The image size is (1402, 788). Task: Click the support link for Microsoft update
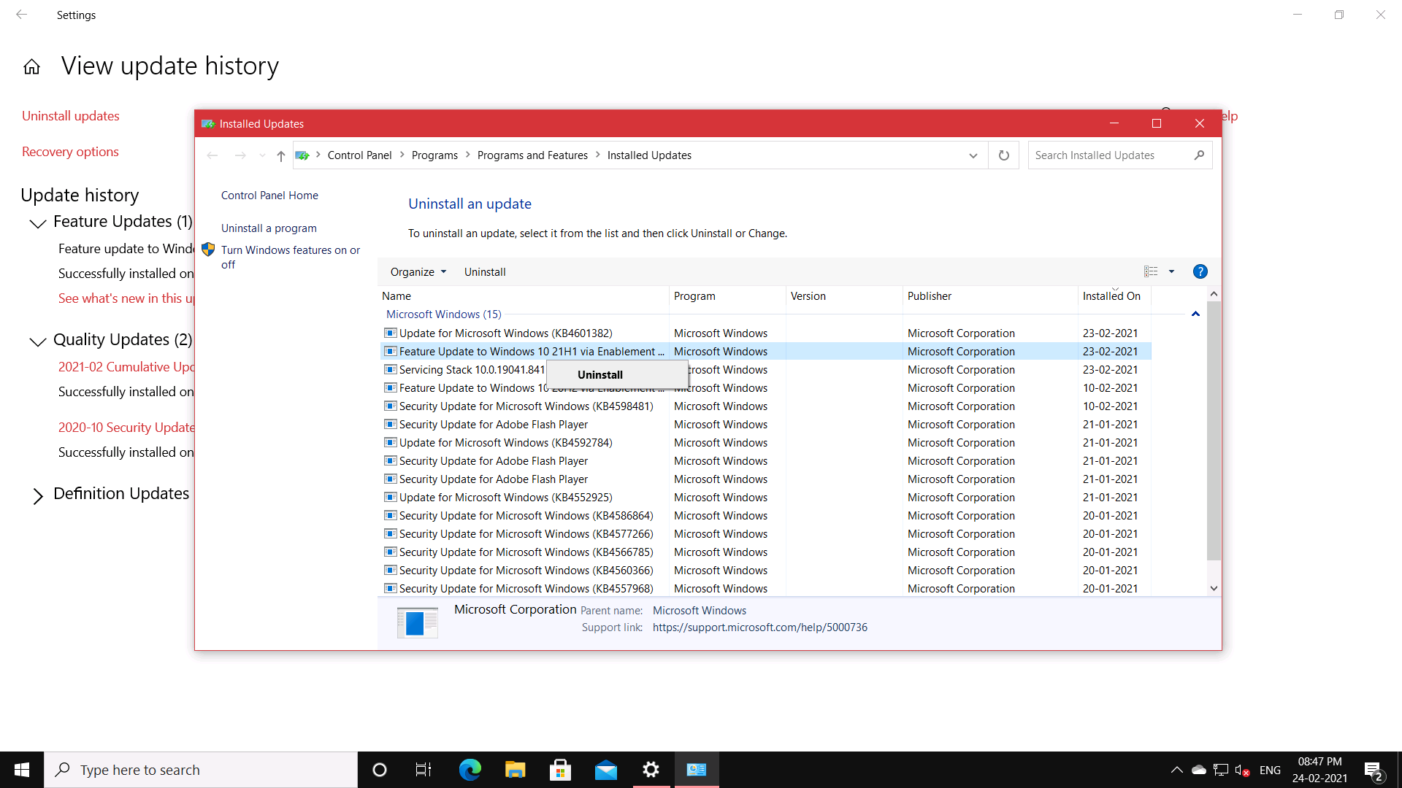(759, 627)
